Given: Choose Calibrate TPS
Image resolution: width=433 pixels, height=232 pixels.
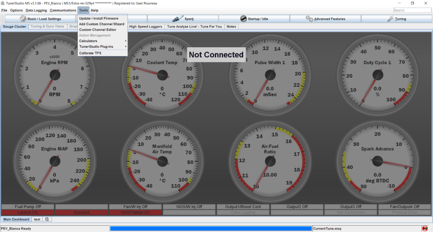Looking at the screenshot, I should tap(102, 53).
